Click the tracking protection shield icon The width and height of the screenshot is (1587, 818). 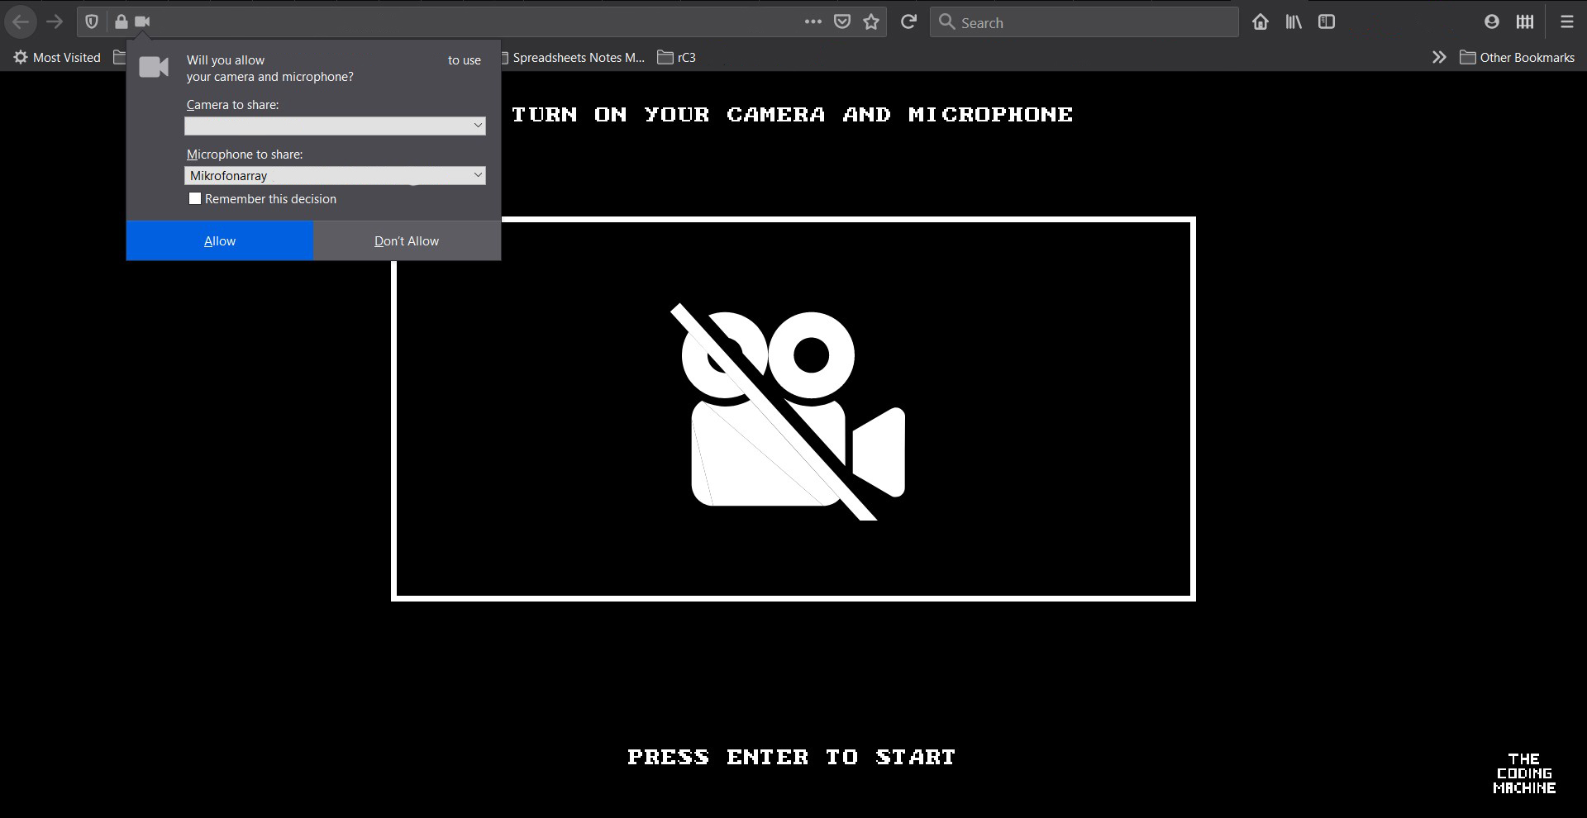click(x=92, y=22)
